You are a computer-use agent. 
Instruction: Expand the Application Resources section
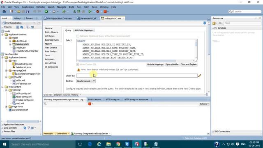pos(2,125)
